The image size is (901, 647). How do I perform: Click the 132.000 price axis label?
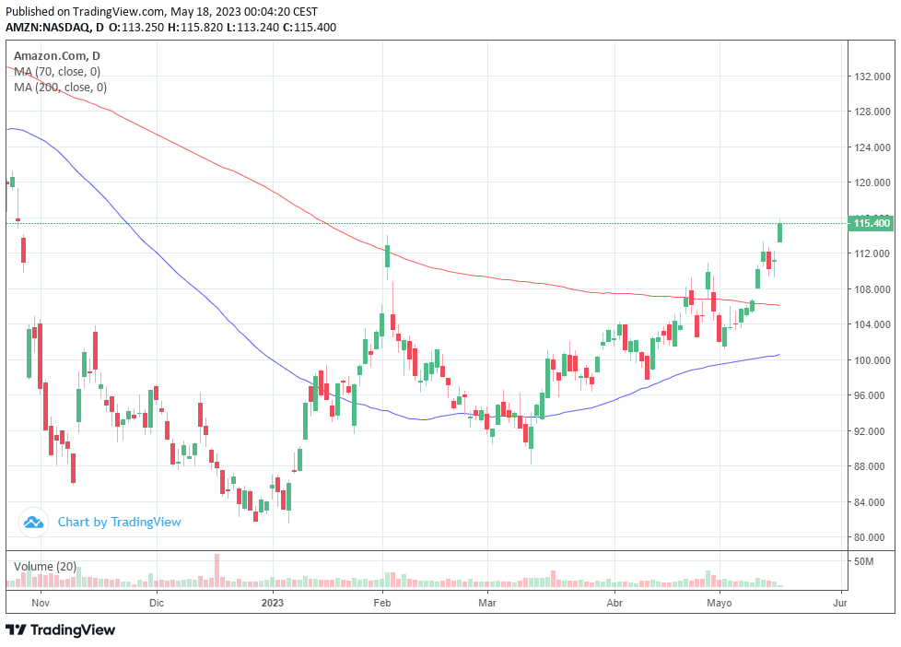[872, 76]
